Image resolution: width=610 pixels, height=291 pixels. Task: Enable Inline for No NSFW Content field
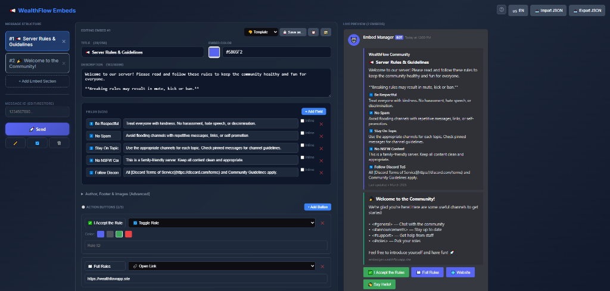[303, 157]
